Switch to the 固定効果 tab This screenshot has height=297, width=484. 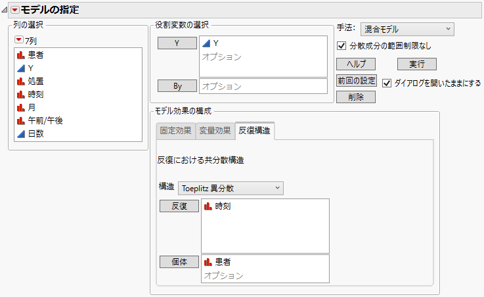click(x=176, y=131)
